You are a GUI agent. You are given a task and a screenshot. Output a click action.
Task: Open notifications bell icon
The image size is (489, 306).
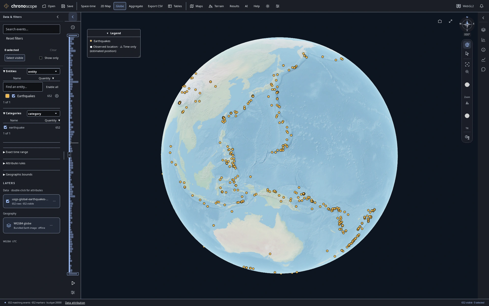pos(482,6)
